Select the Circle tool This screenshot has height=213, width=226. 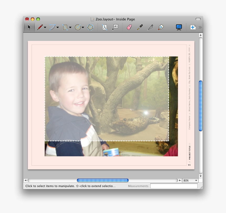78,27
